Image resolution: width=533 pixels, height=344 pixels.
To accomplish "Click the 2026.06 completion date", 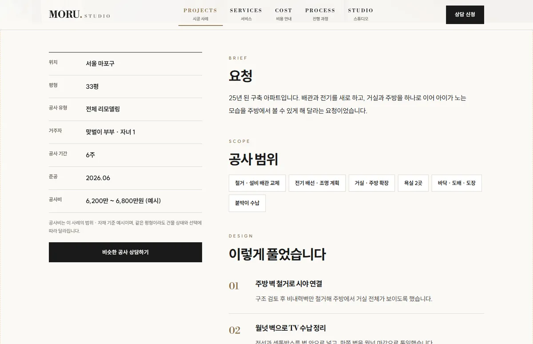I will coord(98,178).
